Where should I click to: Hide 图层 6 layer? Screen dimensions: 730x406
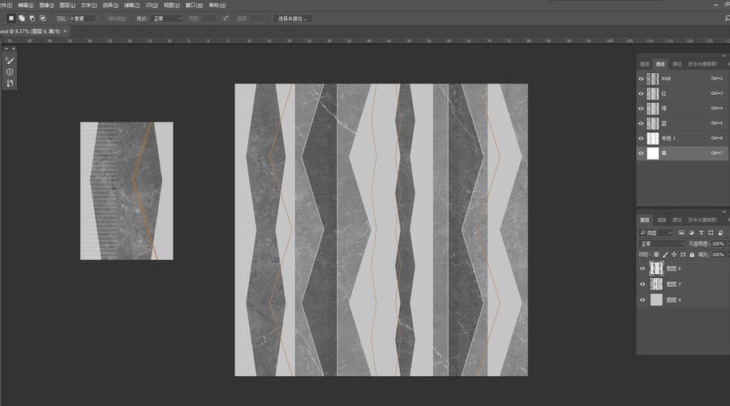click(643, 268)
